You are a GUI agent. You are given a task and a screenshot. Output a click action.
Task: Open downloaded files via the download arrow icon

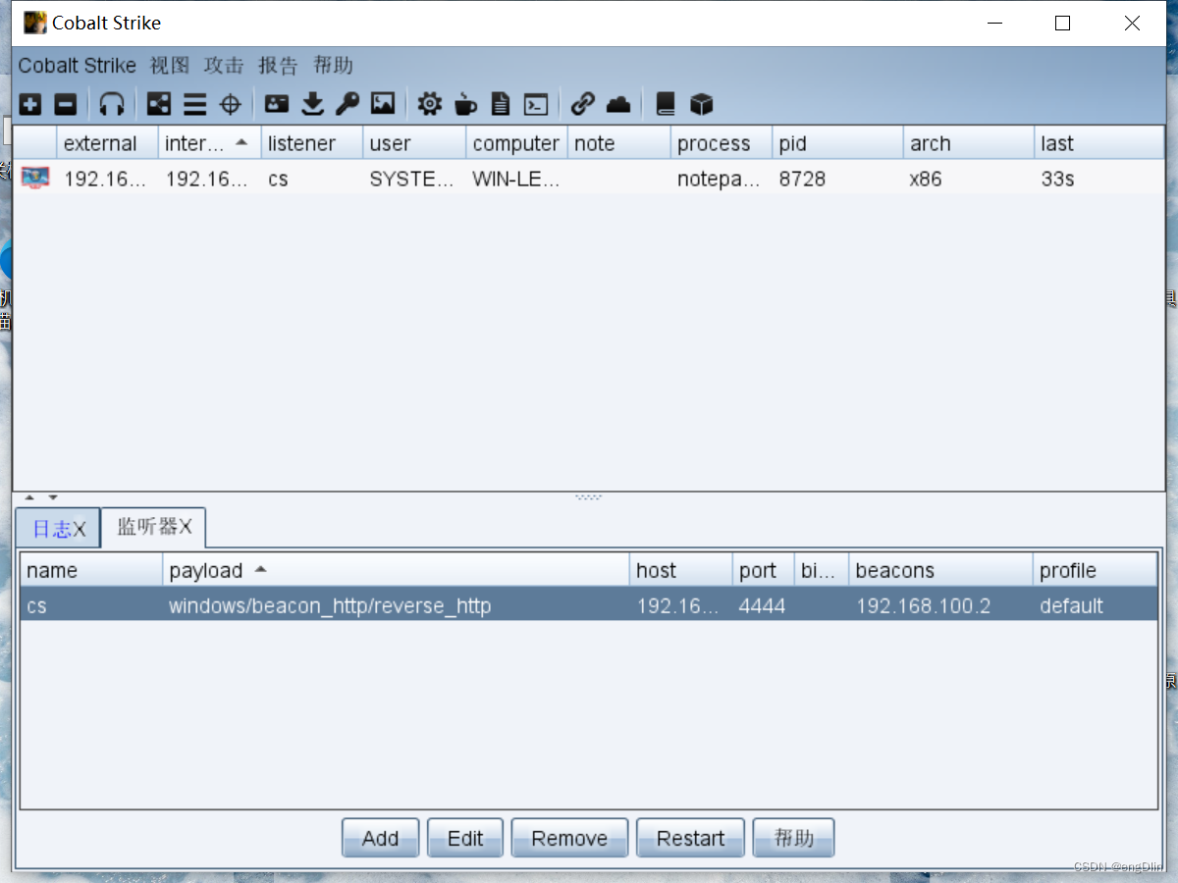point(312,103)
